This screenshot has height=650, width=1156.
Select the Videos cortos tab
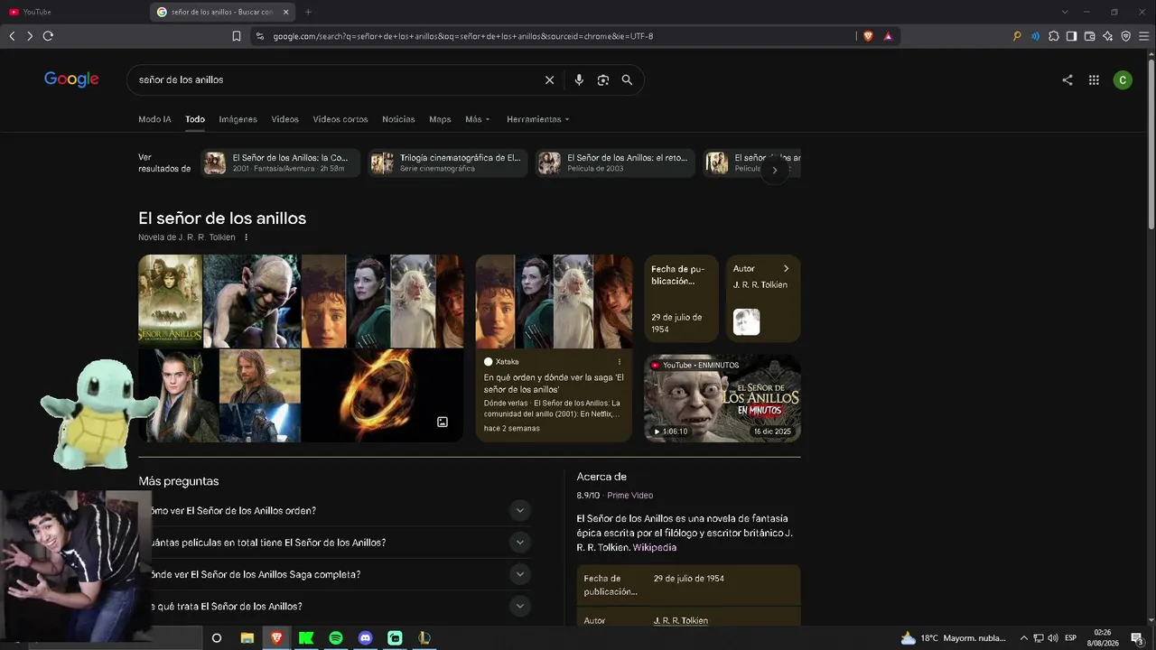(340, 119)
